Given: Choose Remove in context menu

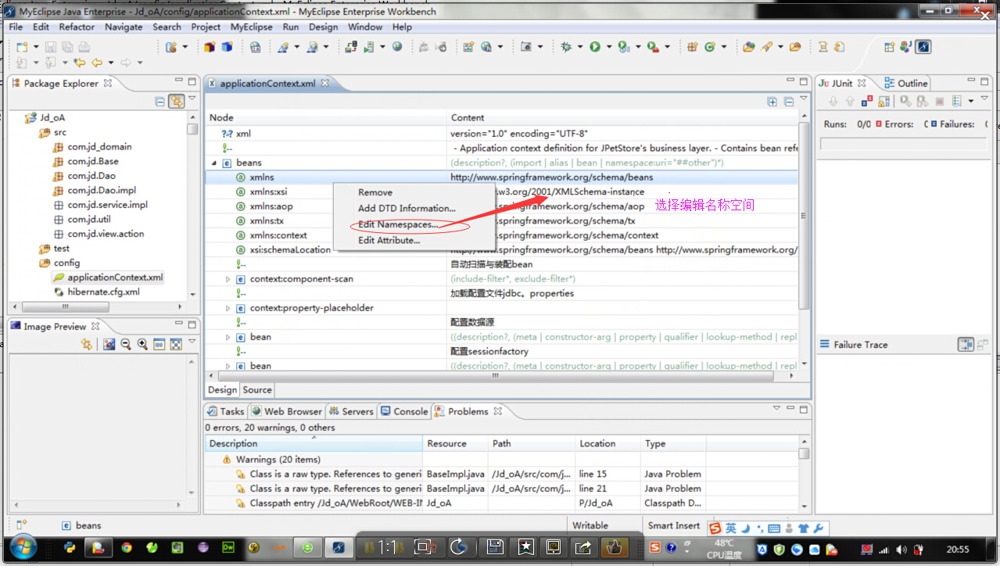Looking at the screenshot, I should tap(375, 192).
